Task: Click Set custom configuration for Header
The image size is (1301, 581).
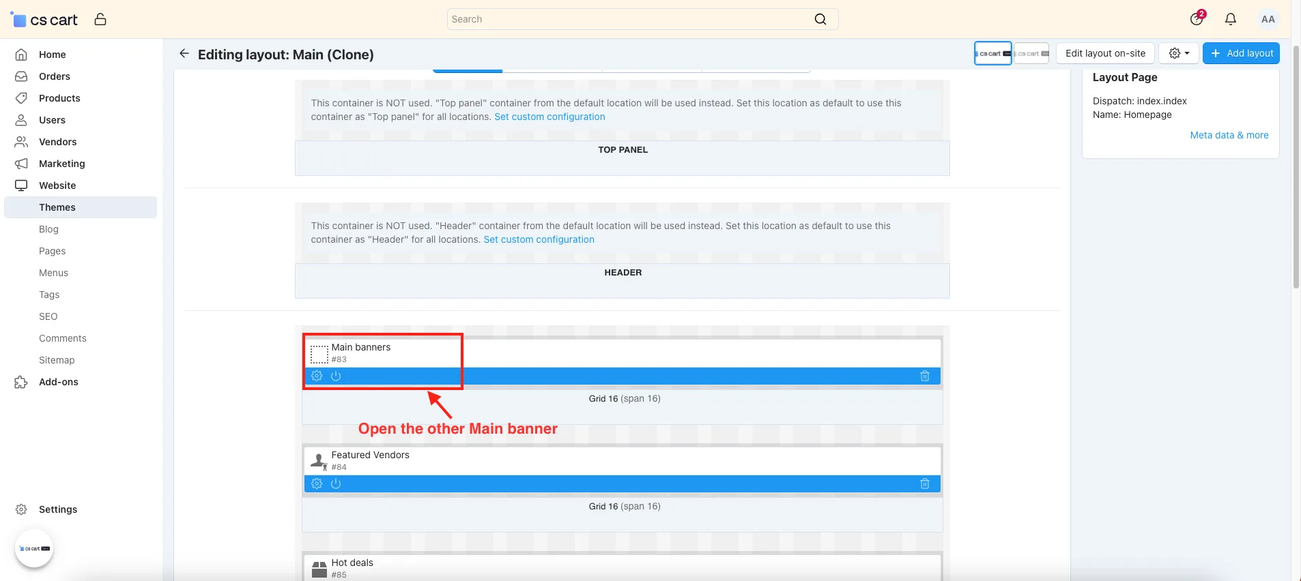Action: tap(539, 239)
